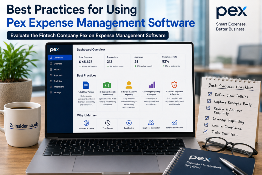262x175 pixels.
Task: Click the dollar icon for Cost Control
Action: coord(129,123)
